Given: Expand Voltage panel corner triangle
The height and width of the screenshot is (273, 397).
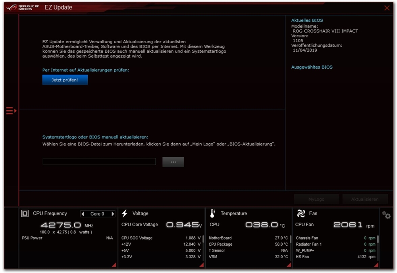Looking at the screenshot, I should [202, 265].
